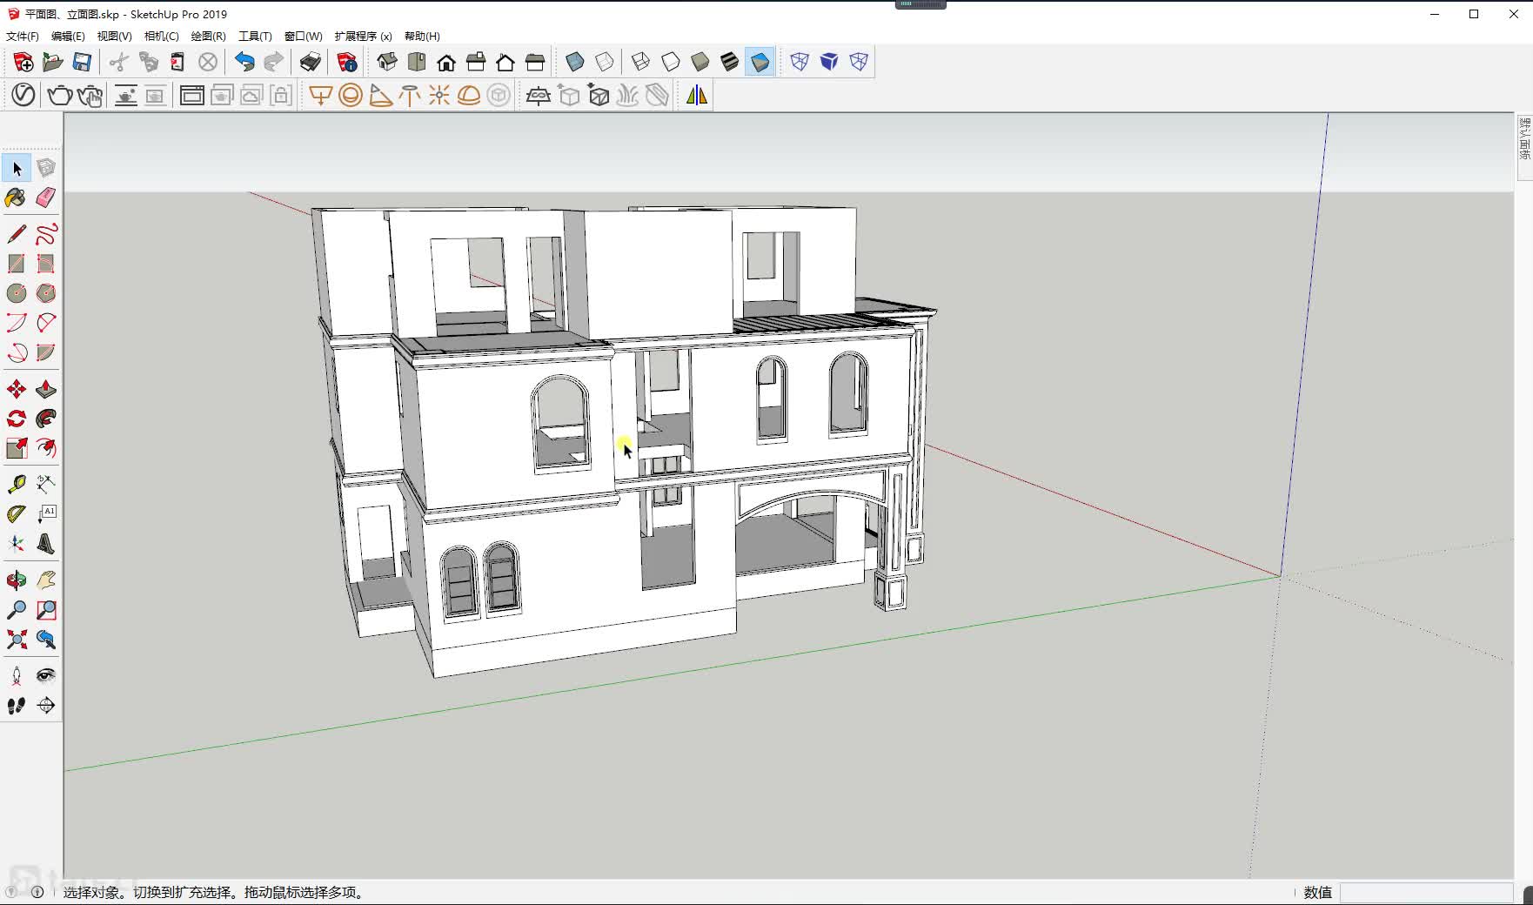Activate the Tape Measure tool
1533x905 pixels.
(x=16, y=485)
